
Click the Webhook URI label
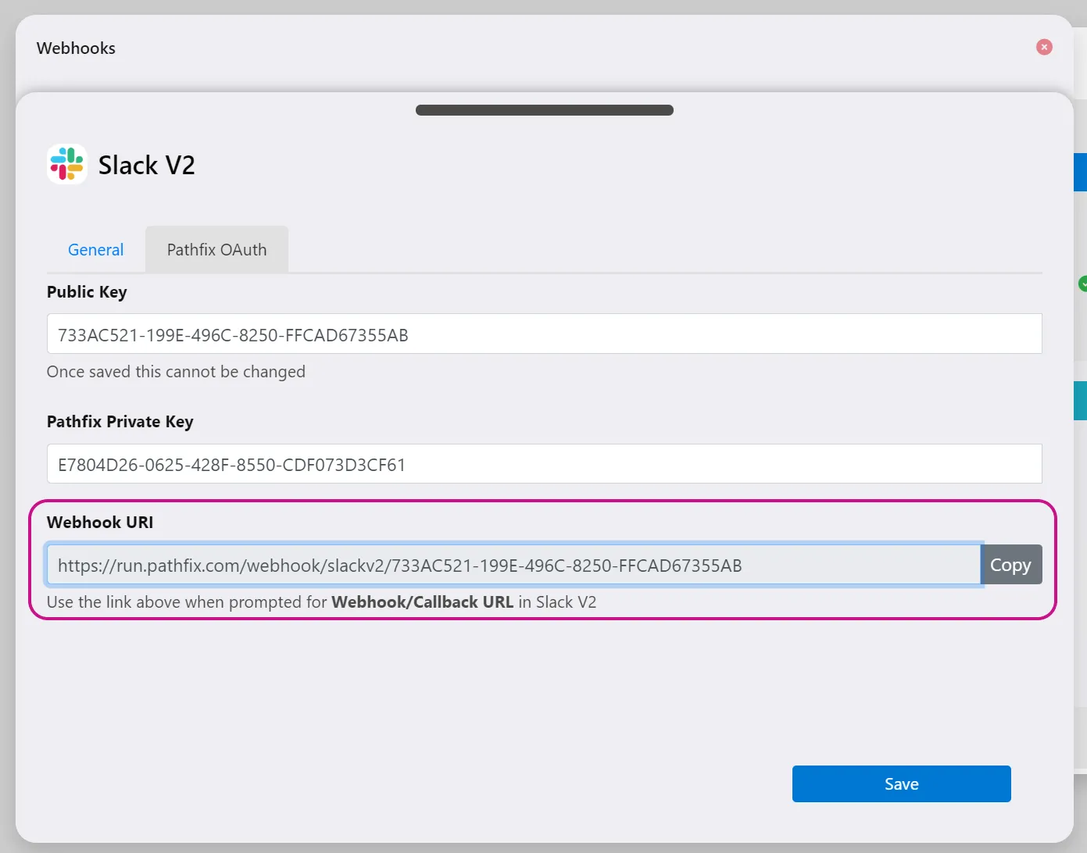pyautogui.click(x=100, y=522)
